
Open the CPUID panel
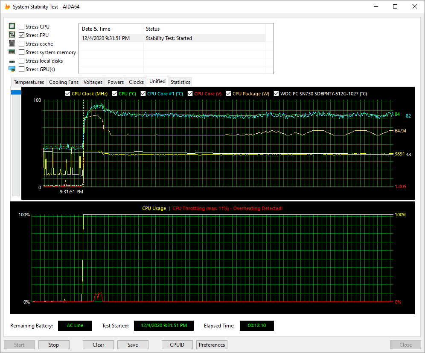[x=177, y=344]
